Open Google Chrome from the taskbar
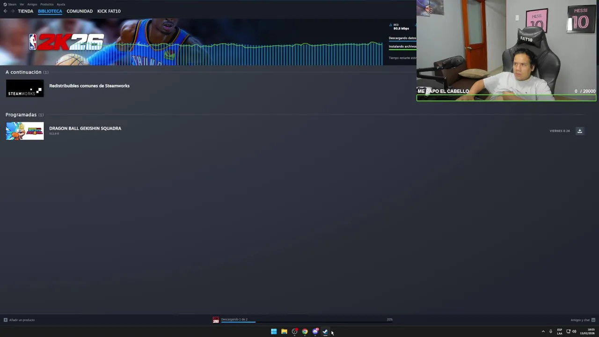 click(305, 331)
